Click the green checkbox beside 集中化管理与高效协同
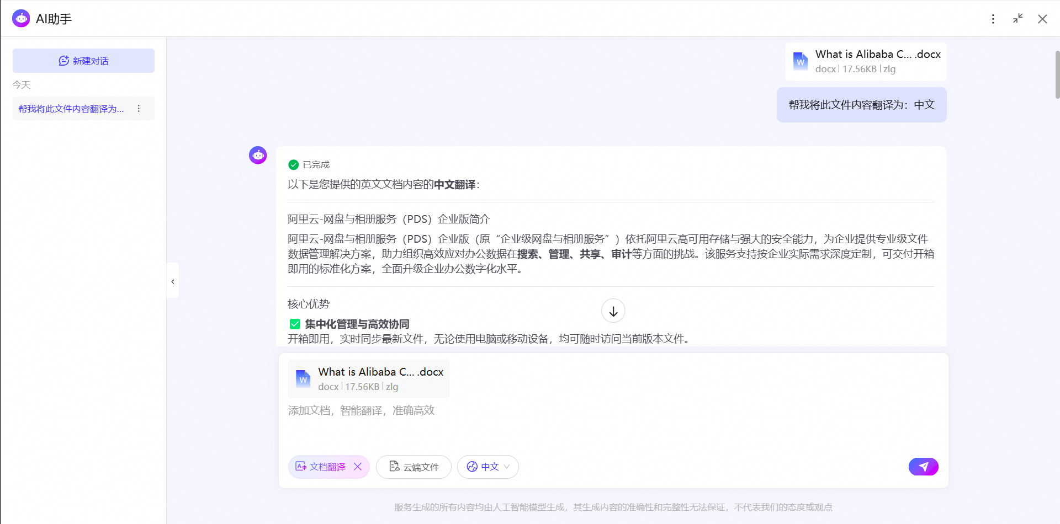 tap(295, 324)
